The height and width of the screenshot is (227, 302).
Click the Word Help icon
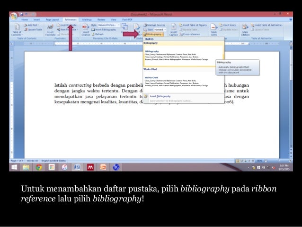click(291, 20)
